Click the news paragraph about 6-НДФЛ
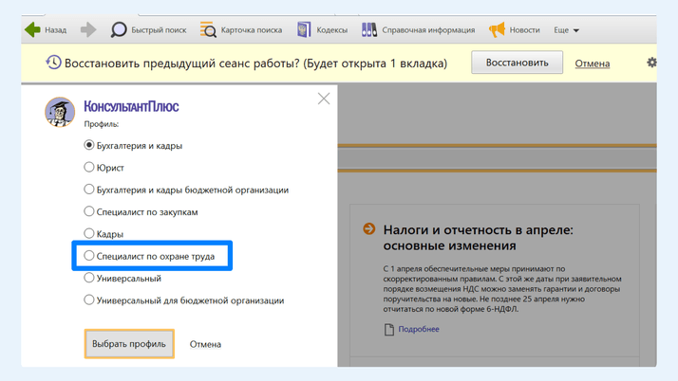The width and height of the screenshot is (678, 381). (x=502, y=289)
